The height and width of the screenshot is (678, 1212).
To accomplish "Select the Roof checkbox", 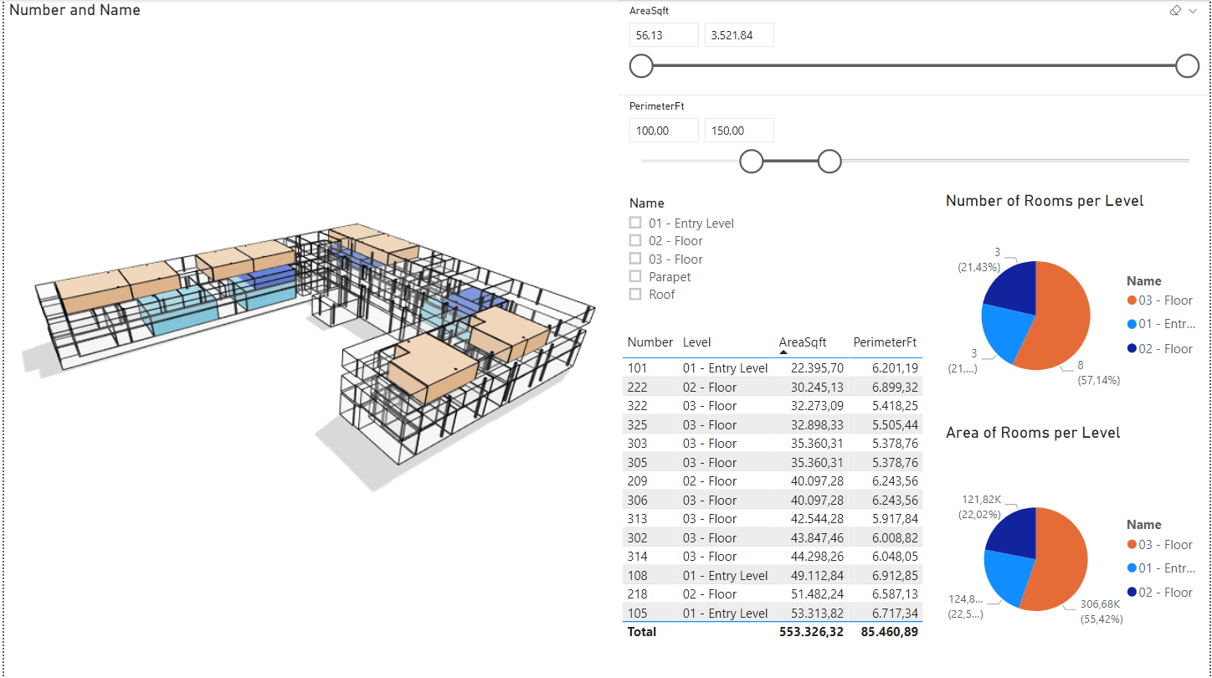I will point(635,294).
